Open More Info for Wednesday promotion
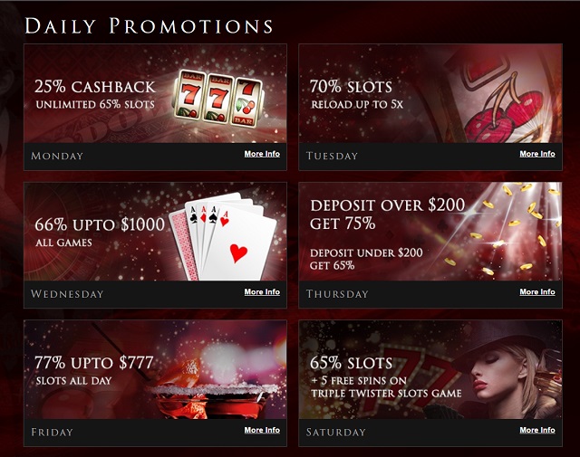 pos(262,292)
